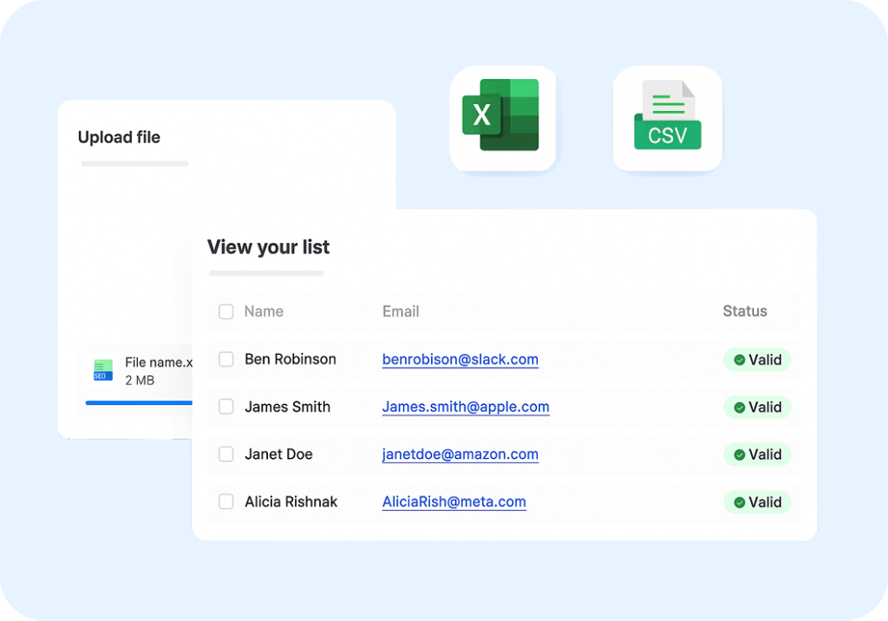Select James Smith's row checkbox

pyautogui.click(x=226, y=406)
